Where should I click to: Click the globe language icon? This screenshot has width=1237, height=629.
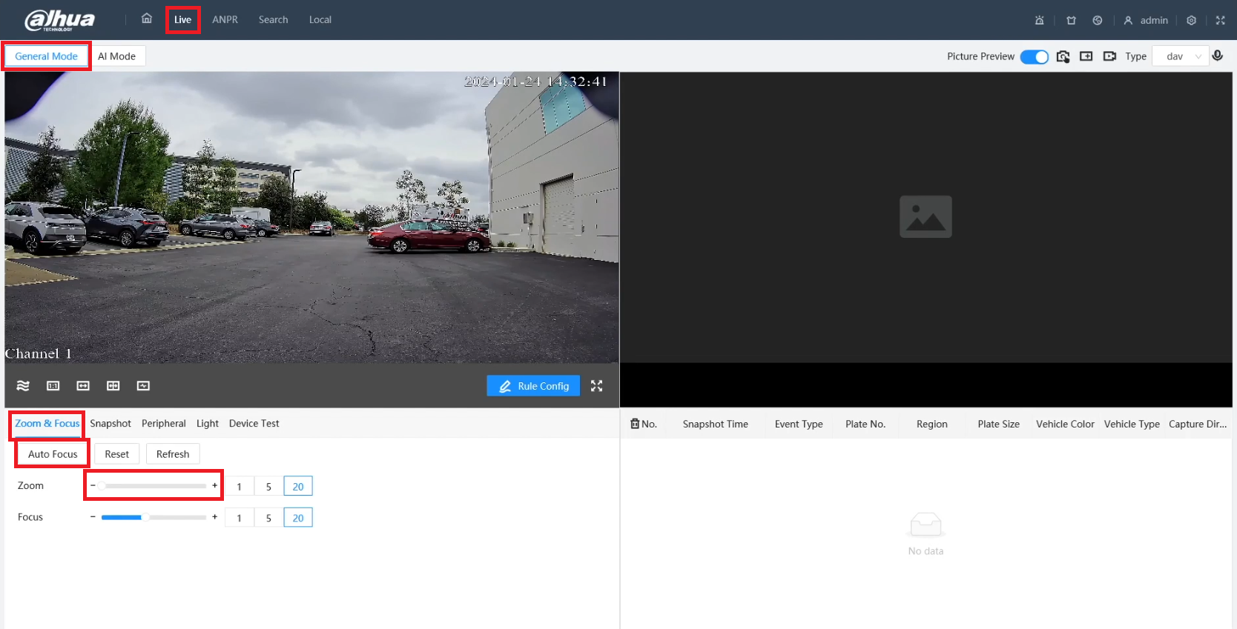point(1098,20)
